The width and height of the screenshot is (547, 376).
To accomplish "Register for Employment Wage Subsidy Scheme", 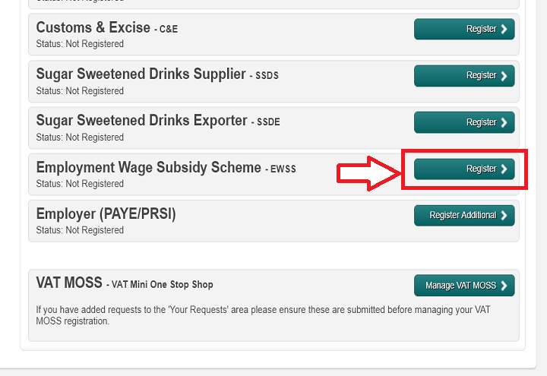I will 464,169.
